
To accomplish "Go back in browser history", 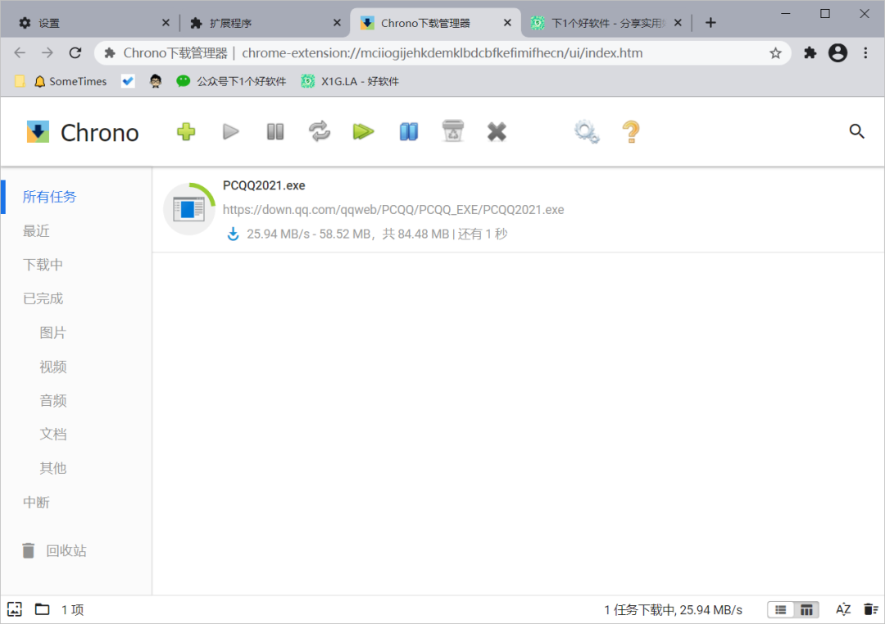I will [20, 53].
